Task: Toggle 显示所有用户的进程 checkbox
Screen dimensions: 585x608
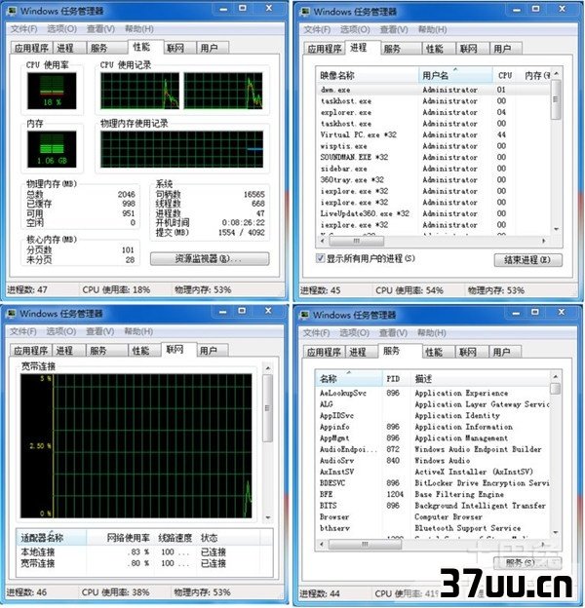Action: 321,258
